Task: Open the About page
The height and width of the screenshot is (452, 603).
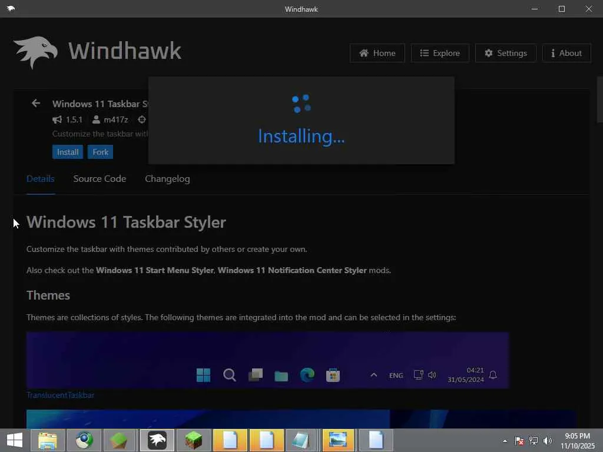Action: (x=566, y=53)
